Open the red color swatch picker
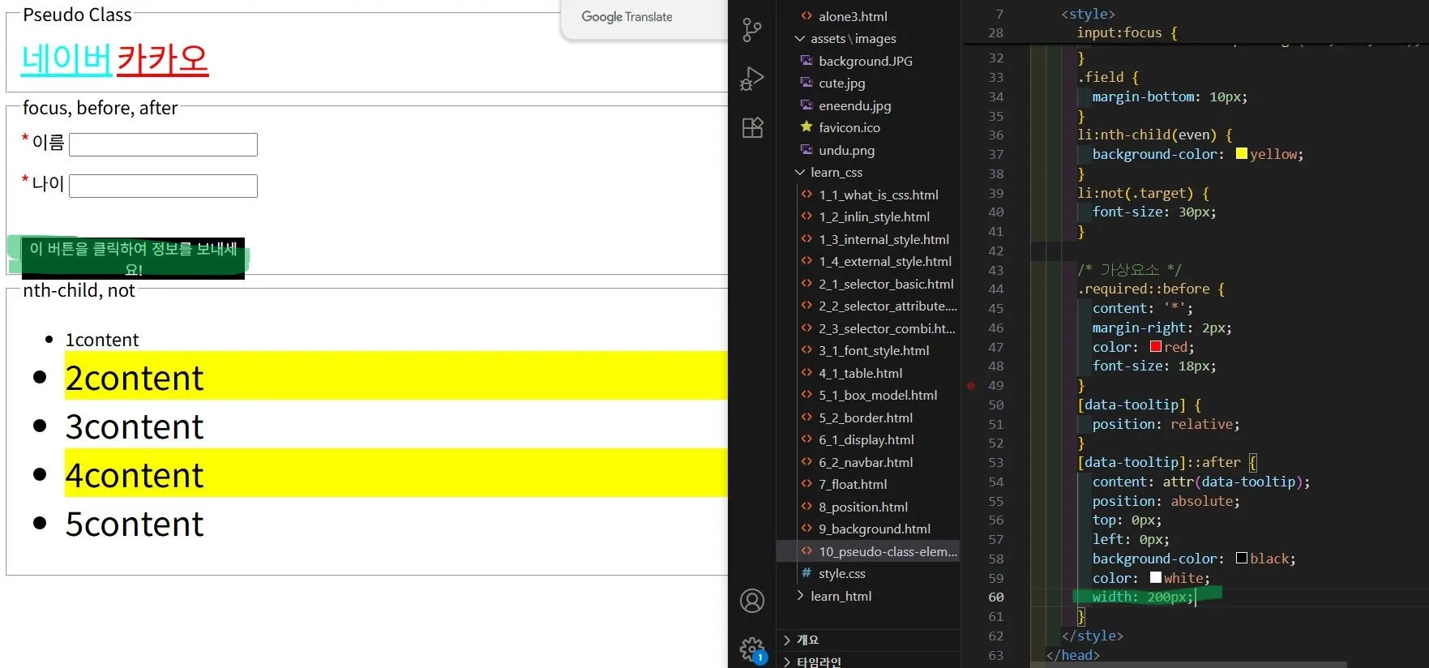This screenshot has height=668, width=1429. [1155, 346]
